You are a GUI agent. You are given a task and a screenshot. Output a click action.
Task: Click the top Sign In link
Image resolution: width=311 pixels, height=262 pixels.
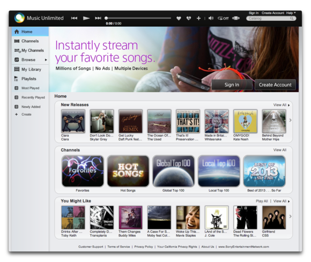point(254,13)
